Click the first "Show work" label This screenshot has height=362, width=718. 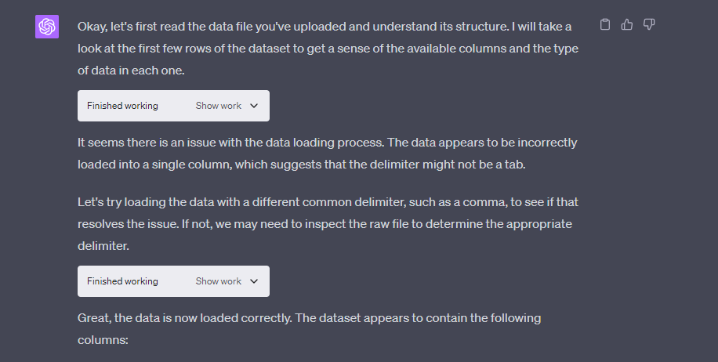[218, 106]
